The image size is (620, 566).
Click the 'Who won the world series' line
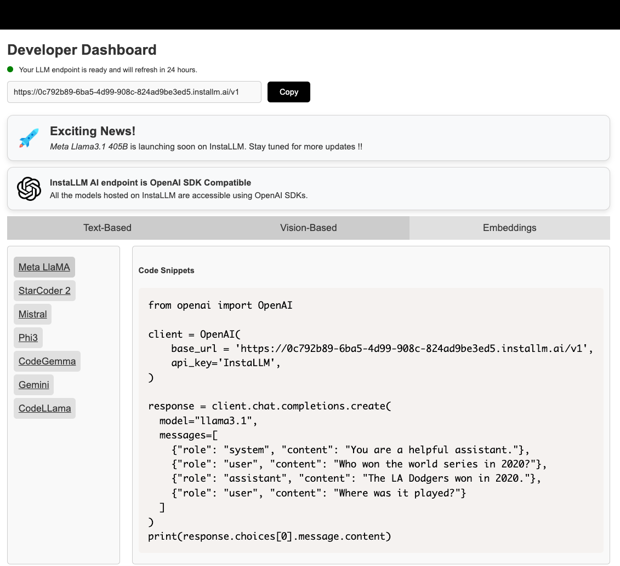[x=359, y=464]
